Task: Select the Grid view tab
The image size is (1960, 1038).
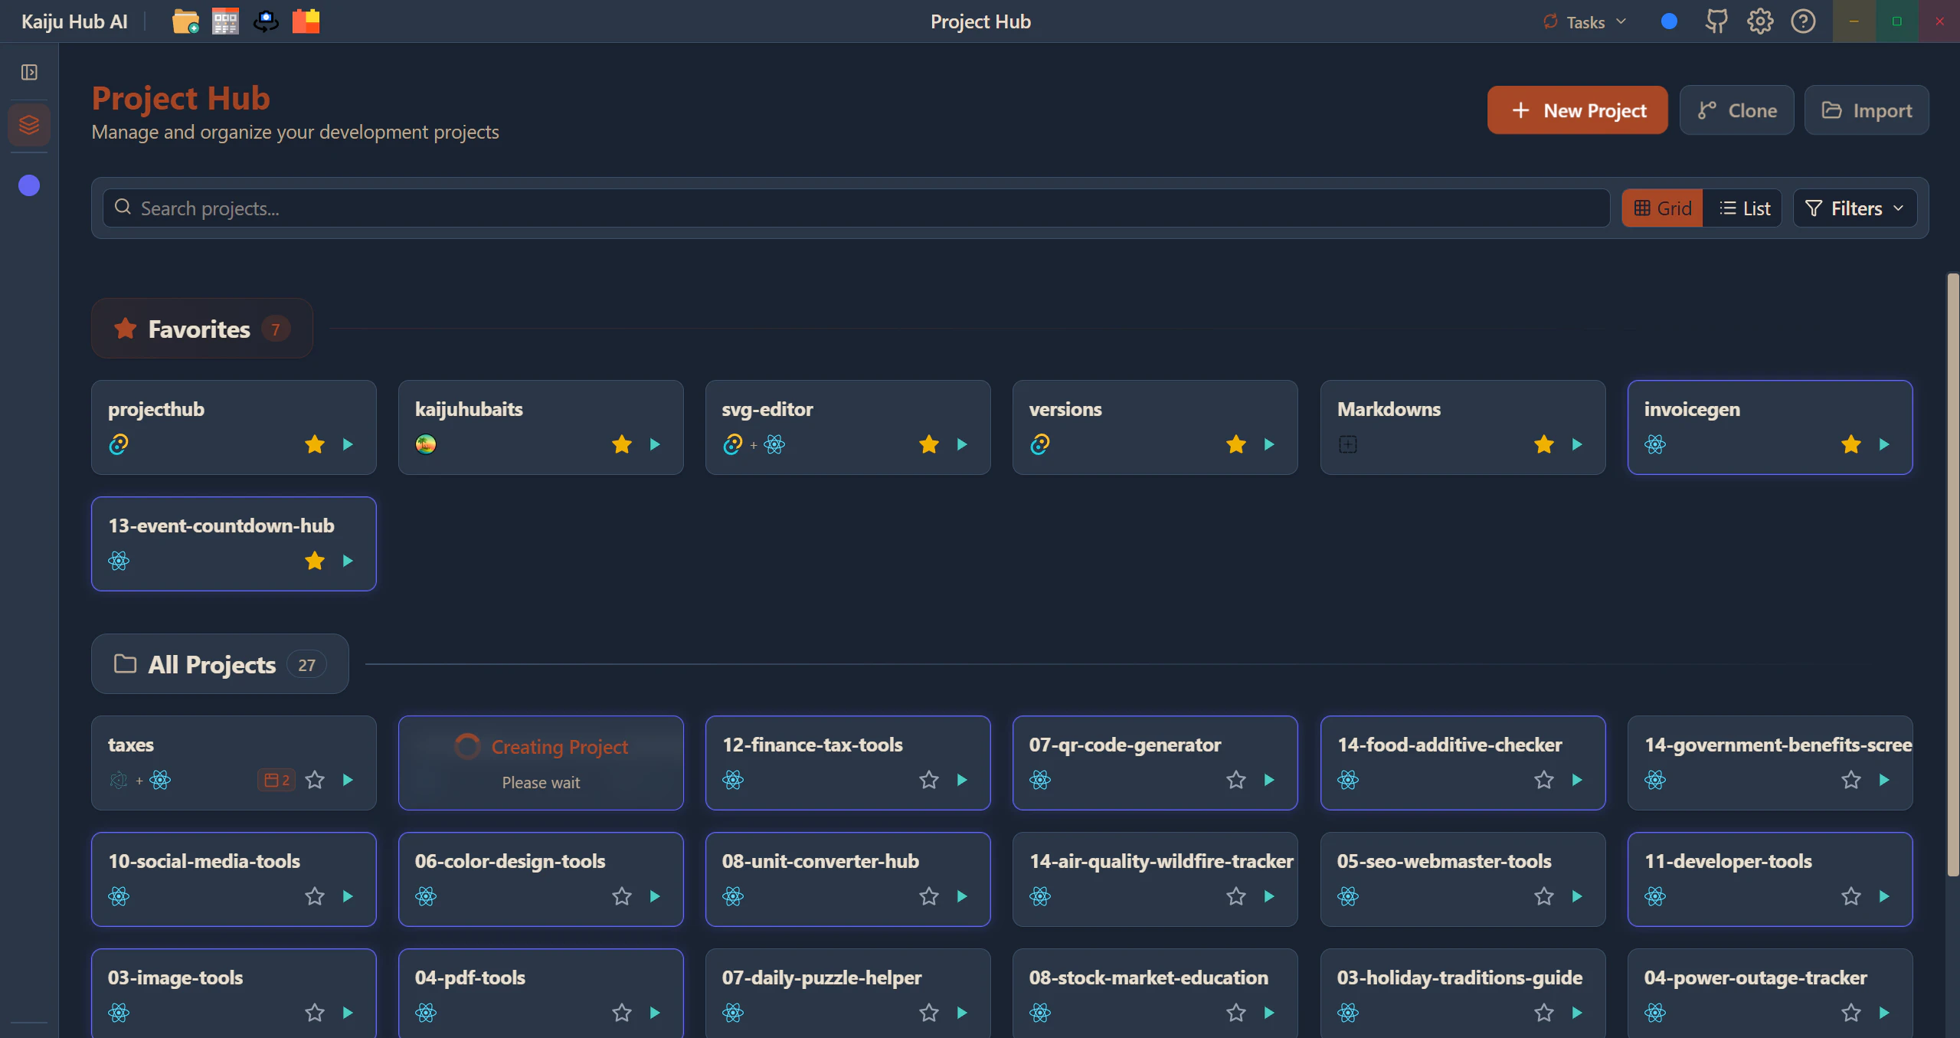Action: pyautogui.click(x=1662, y=208)
